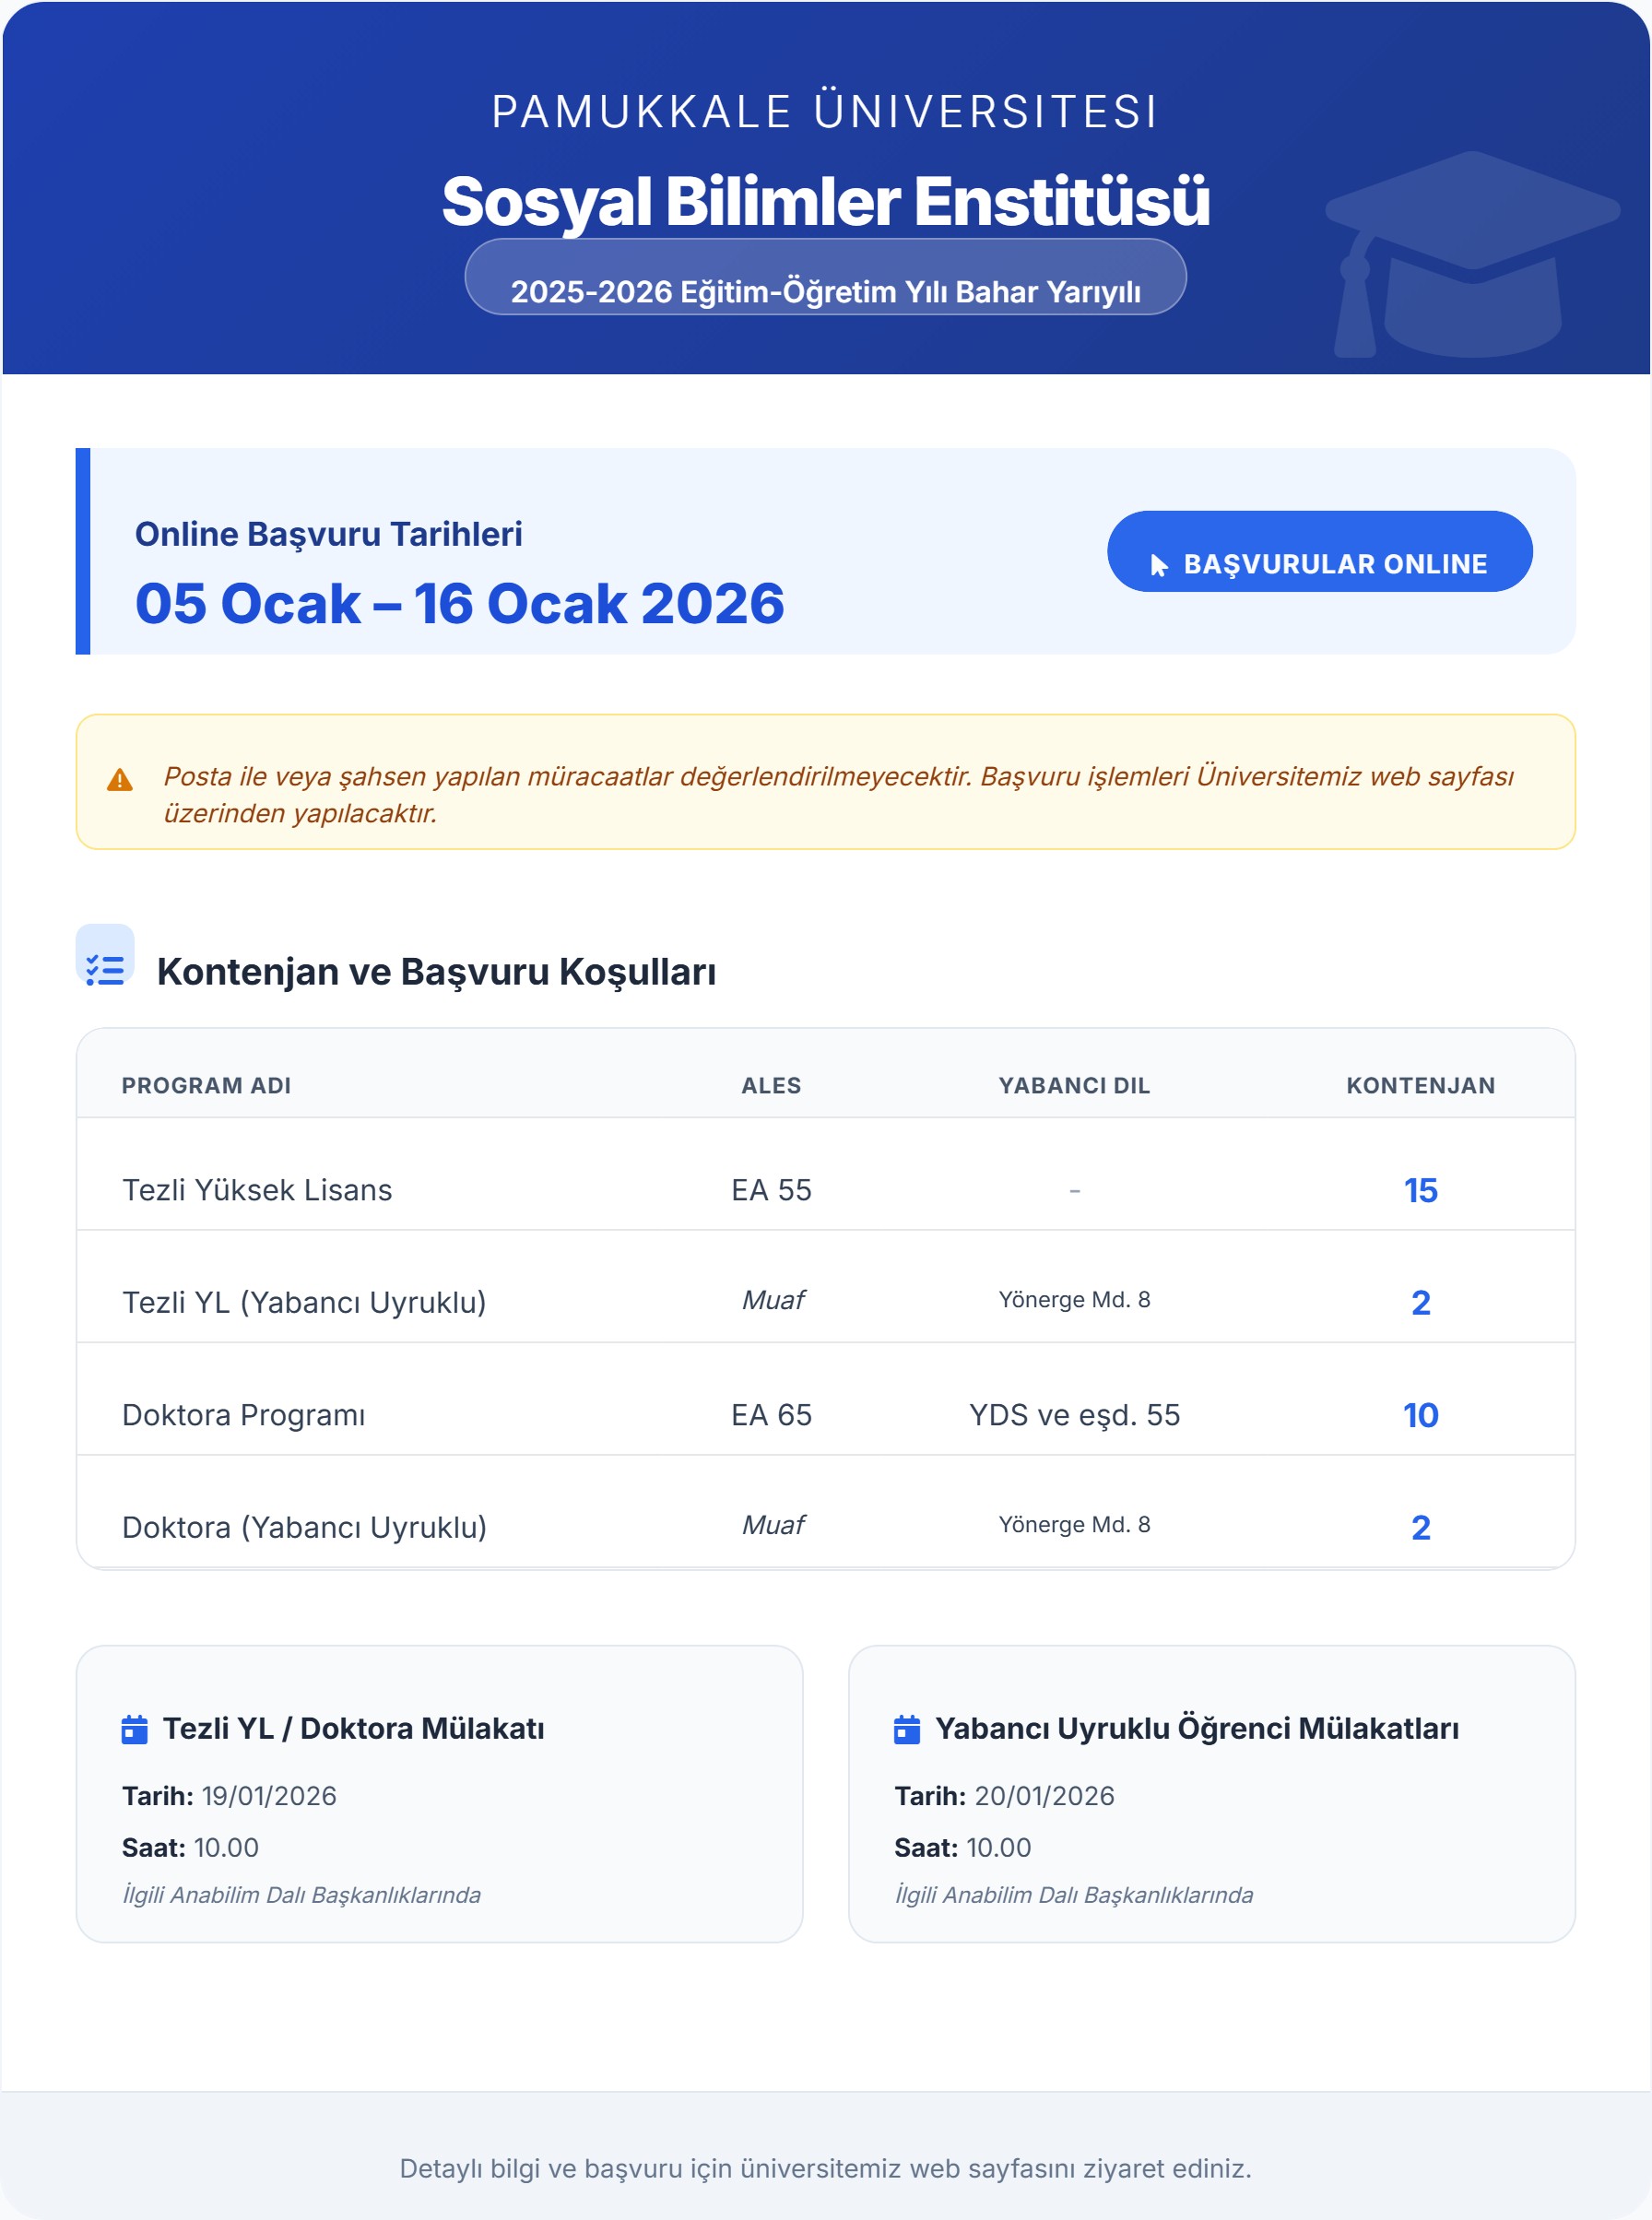Click the cursor icon in Başvurular Online button
1652x2220 pixels.
[x=1158, y=565]
